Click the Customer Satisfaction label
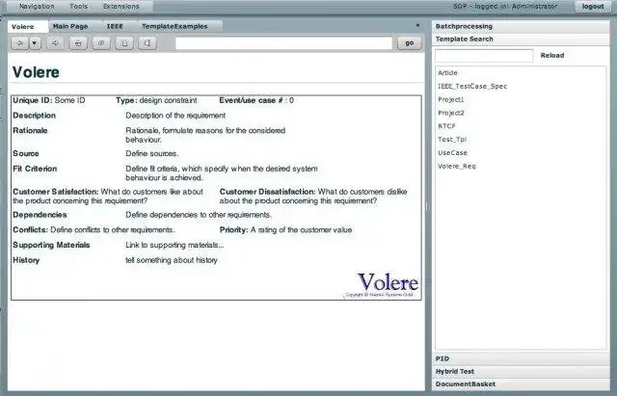This screenshot has width=617, height=396. click(x=56, y=192)
